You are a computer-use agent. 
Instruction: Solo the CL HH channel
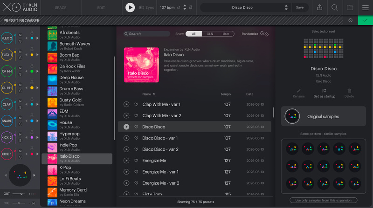20,91
